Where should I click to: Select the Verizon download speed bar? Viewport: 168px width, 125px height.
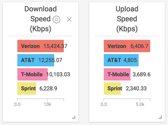point(41,46)
